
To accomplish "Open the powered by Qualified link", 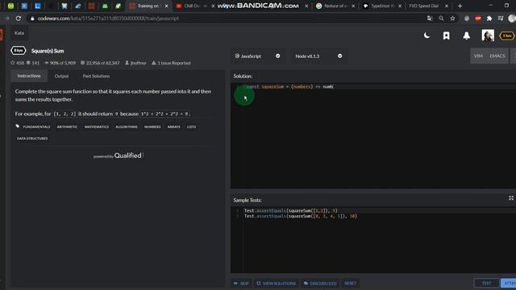I will pyautogui.click(x=118, y=155).
